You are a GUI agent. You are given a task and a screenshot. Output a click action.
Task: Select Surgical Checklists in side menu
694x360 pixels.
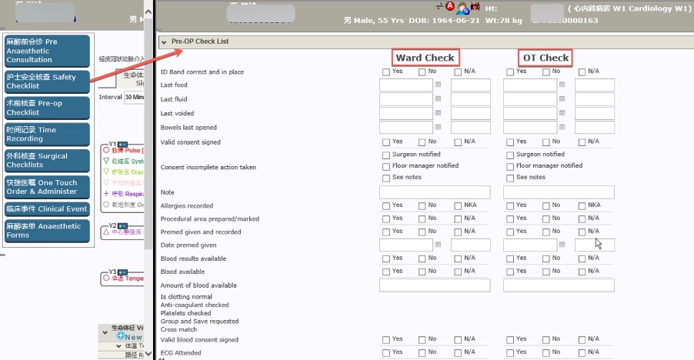47,160
